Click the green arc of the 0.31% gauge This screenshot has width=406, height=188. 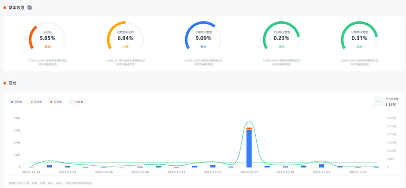coord(359,23)
